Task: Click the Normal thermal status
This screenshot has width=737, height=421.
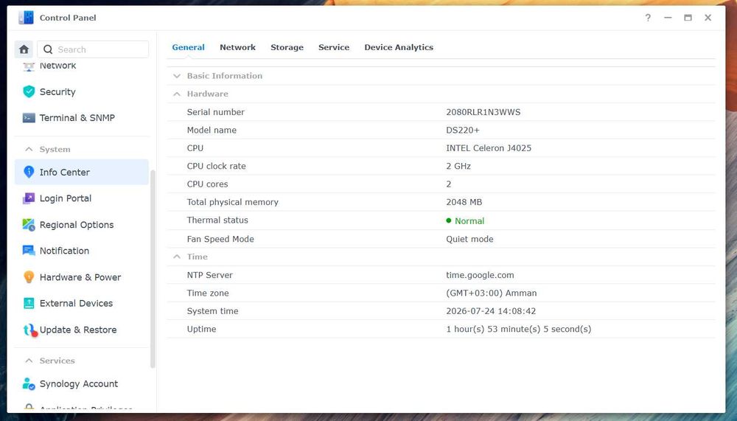Action: pyautogui.click(x=465, y=220)
